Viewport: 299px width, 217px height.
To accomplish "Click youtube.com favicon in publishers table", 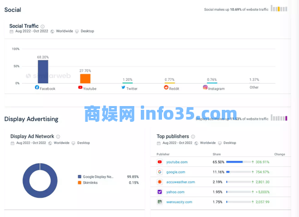I will 160,162.
